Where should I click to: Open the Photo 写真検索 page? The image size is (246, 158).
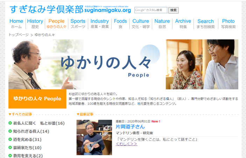point(228,24)
